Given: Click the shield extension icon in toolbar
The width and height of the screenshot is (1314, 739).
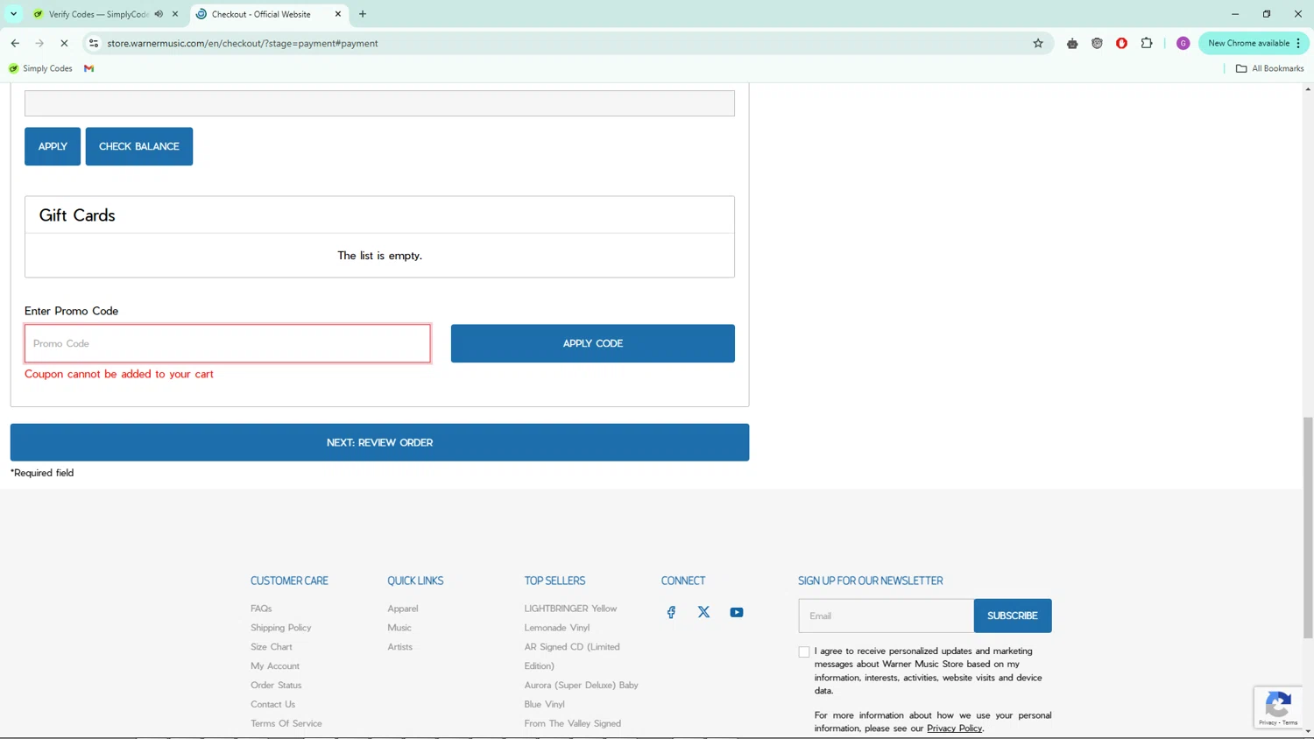Looking at the screenshot, I should (1097, 43).
